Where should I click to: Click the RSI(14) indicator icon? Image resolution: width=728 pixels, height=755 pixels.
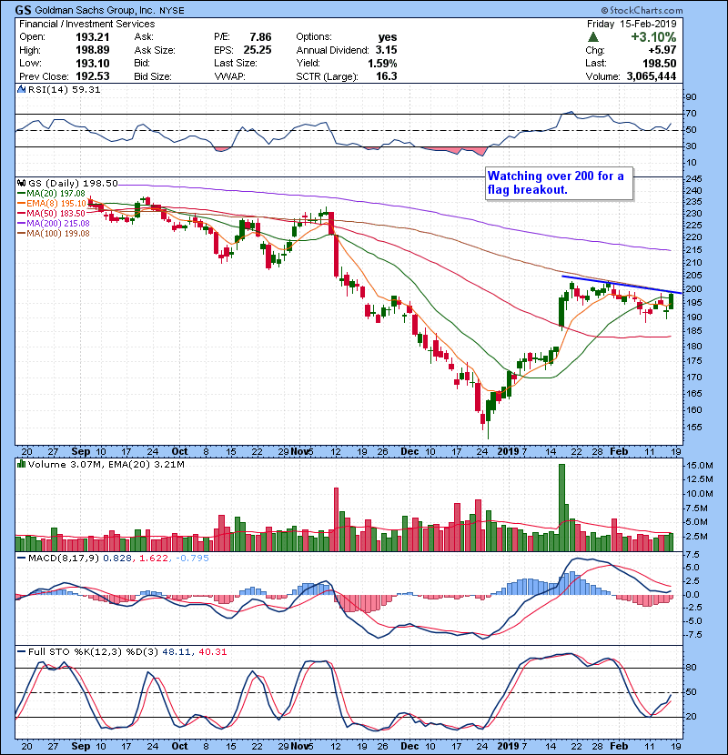point(21,89)
